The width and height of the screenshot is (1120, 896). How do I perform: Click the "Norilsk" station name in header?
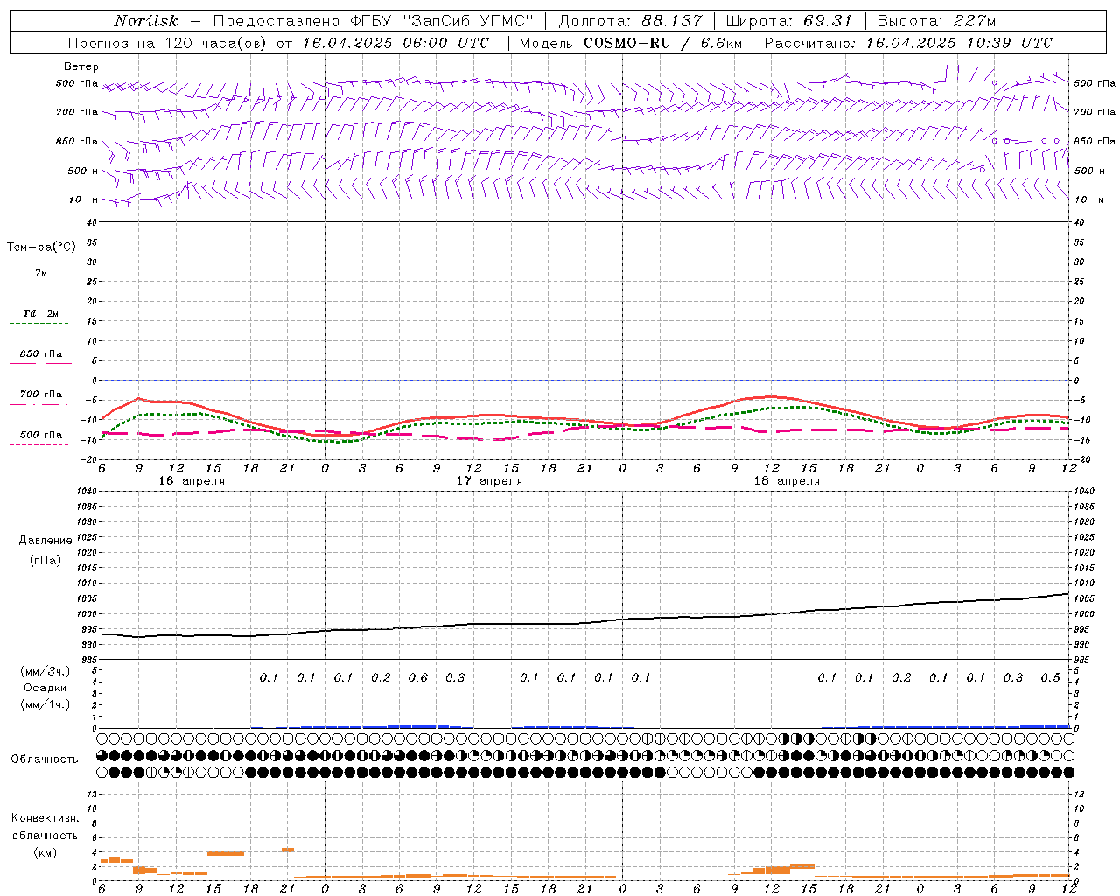[x=145, y=21]
